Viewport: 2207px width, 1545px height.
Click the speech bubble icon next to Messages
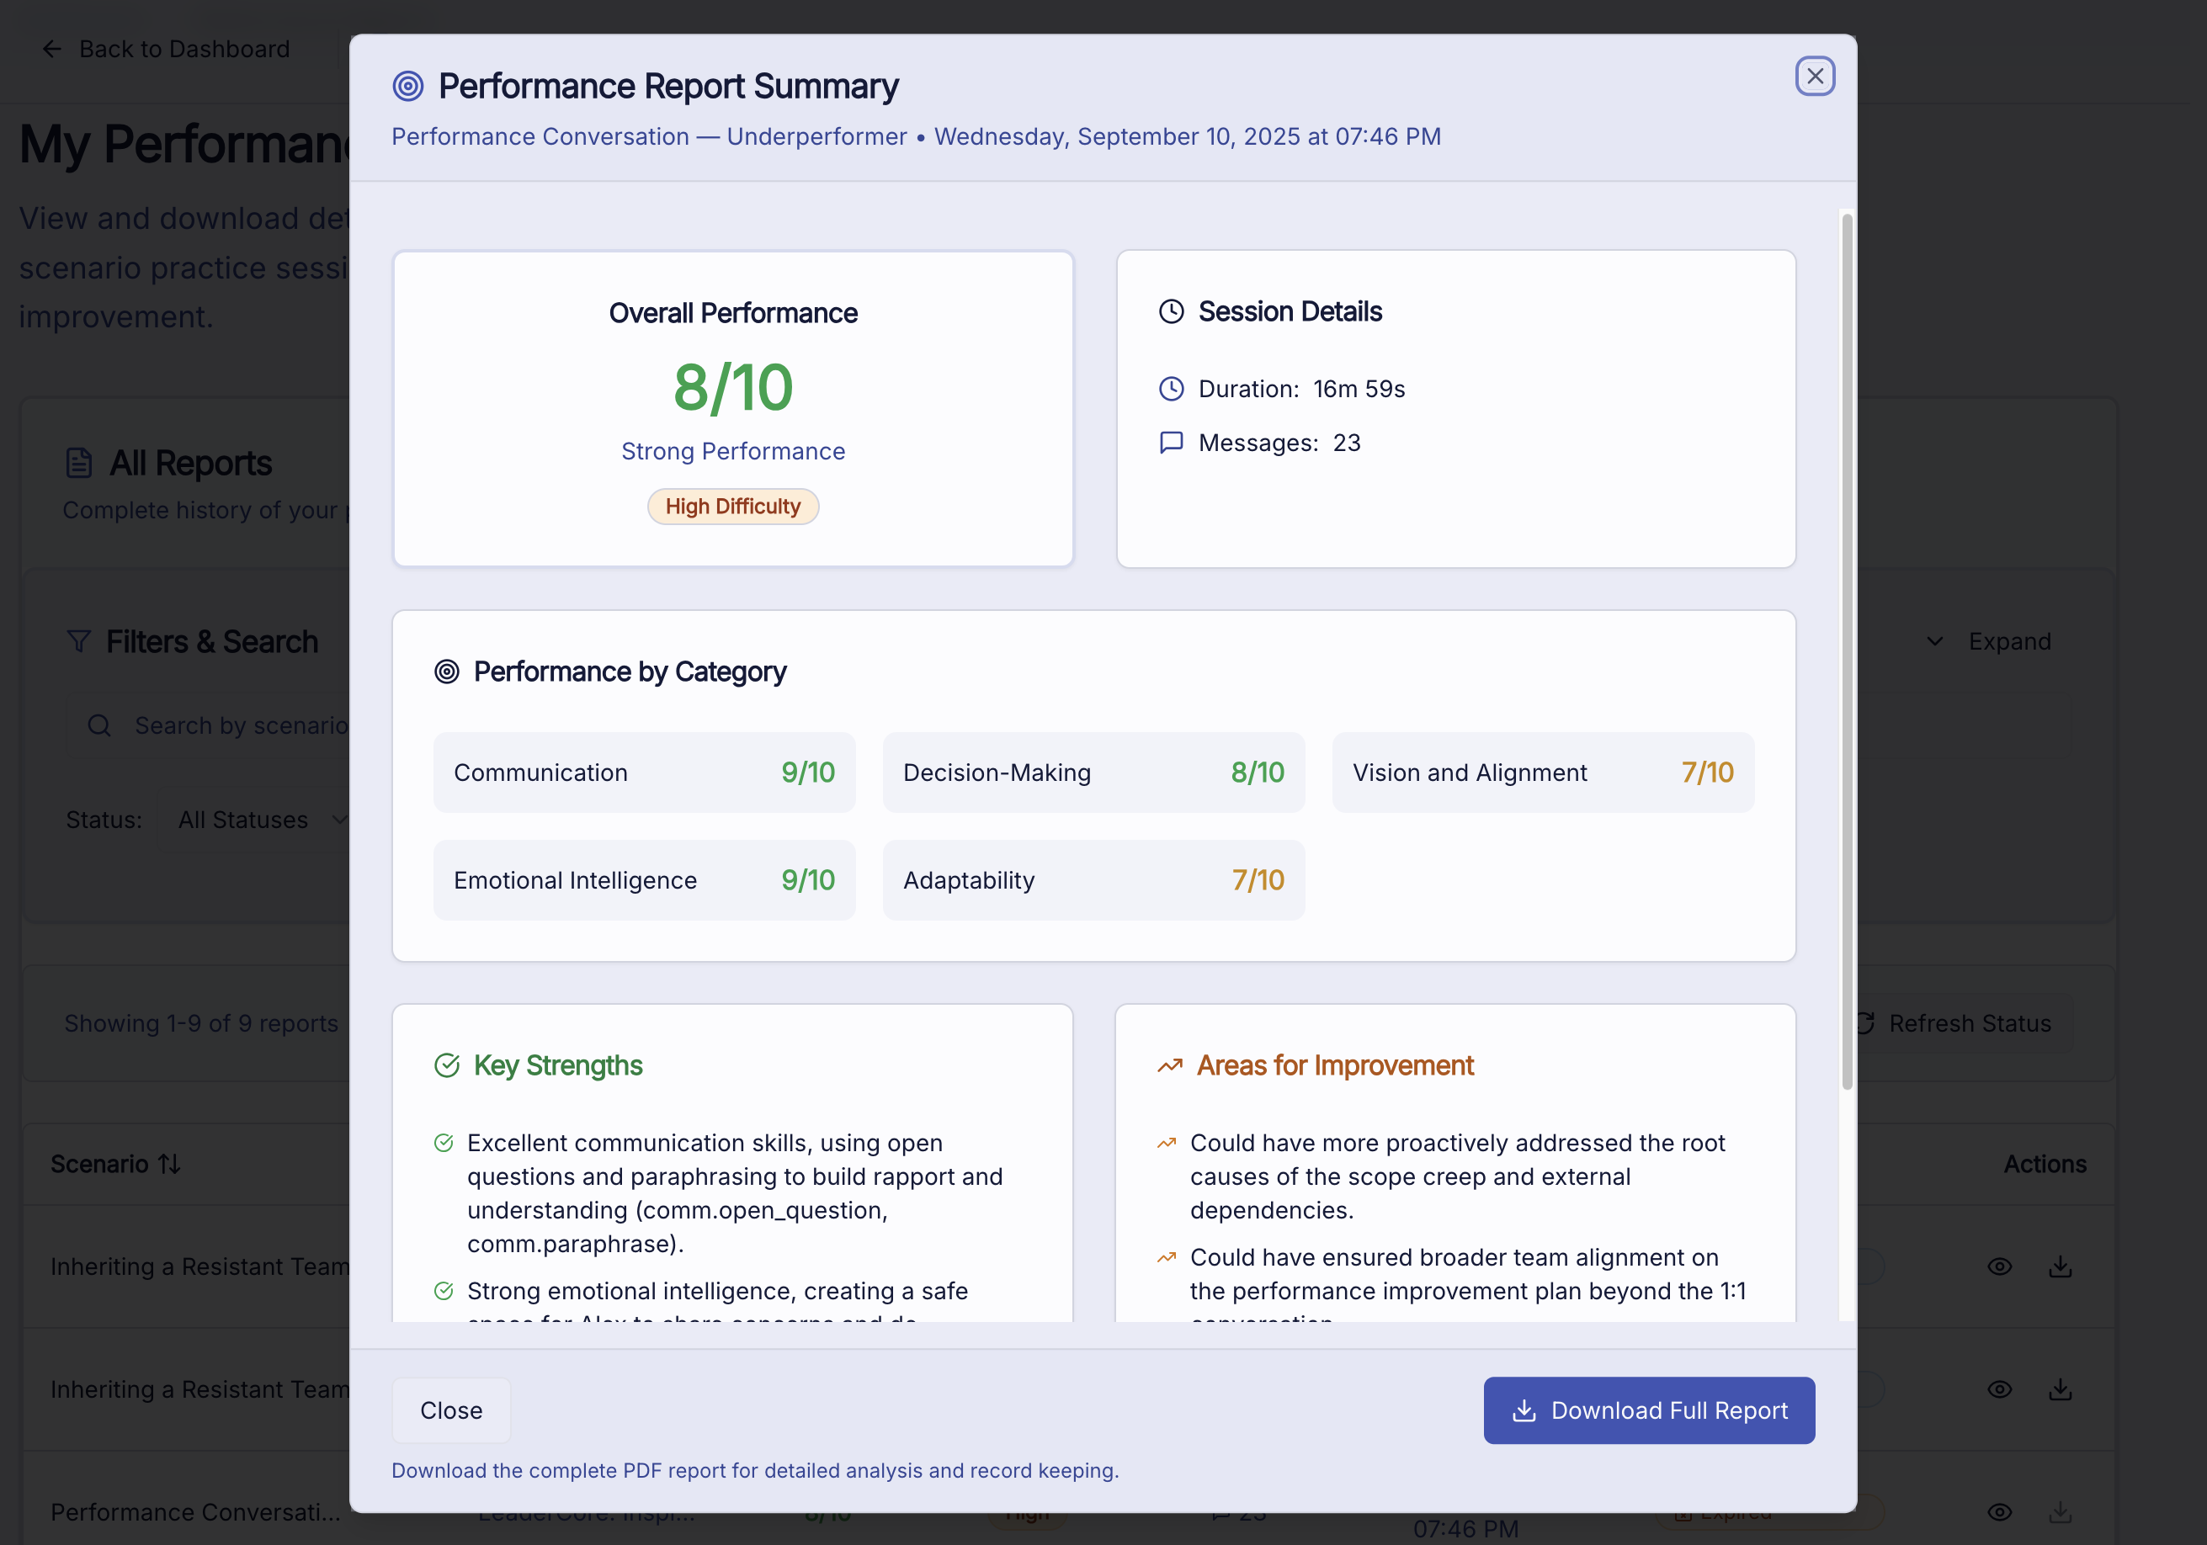coord(1171,443)
